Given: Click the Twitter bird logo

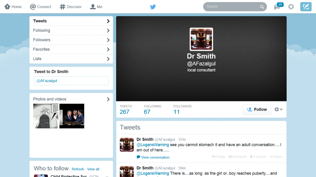Looking at the screenshot, I should 153,7.
